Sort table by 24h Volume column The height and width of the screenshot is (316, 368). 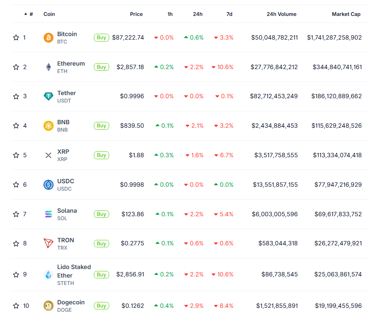tap(281, 14)
